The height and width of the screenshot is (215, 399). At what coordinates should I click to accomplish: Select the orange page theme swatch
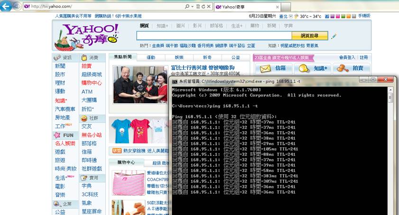point(348,16)
